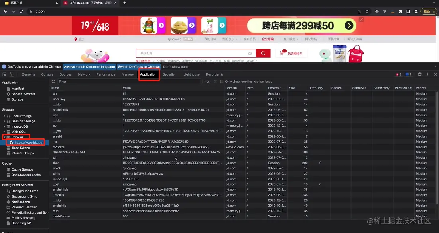Viewport: 439px width, 233px height.
Task: Expand Web SQL tree node
Action: tap(4, 132)
